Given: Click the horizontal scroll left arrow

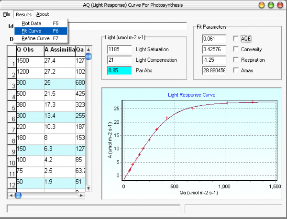Looking at the screenshot, I should [x=11, y=196].
